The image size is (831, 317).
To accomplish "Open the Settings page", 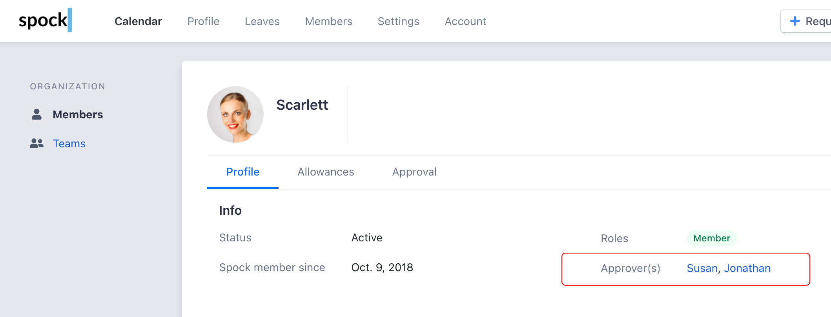I will click(398, 21).
